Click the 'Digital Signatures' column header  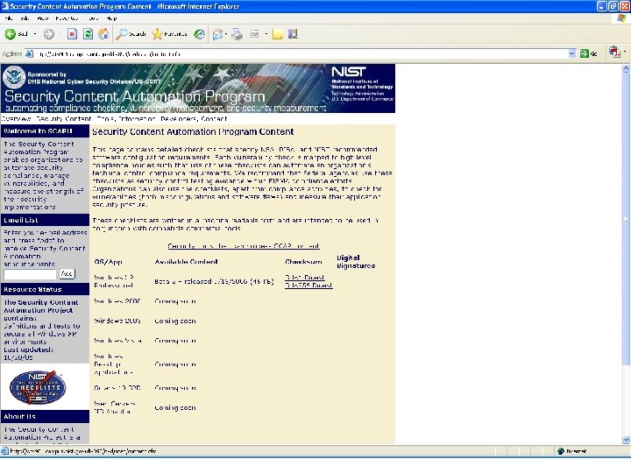[x=356, y=262]
